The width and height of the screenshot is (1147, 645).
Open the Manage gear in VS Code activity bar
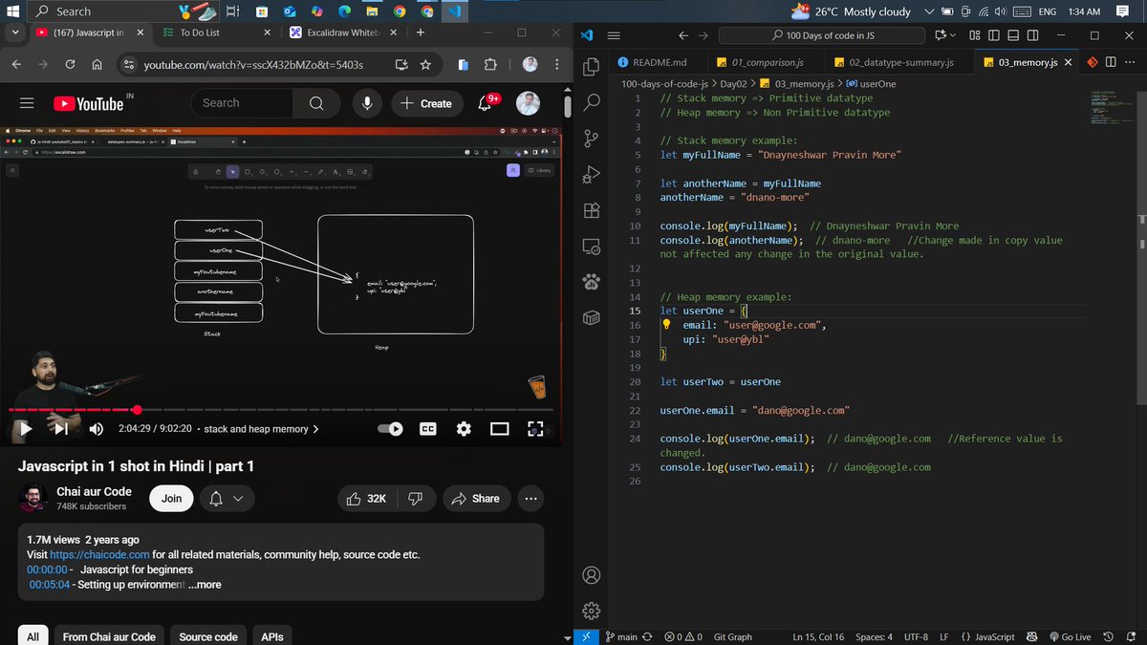[x=591, y=611]
